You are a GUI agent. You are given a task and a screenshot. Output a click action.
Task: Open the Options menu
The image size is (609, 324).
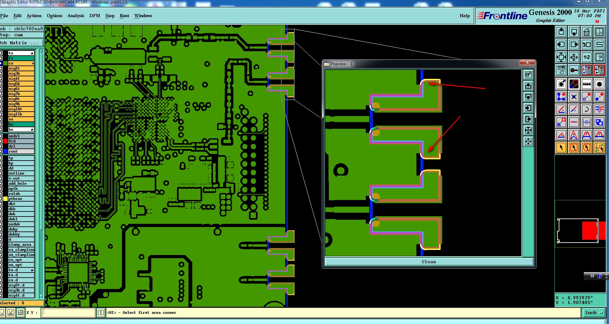click(x=54, y=16)
